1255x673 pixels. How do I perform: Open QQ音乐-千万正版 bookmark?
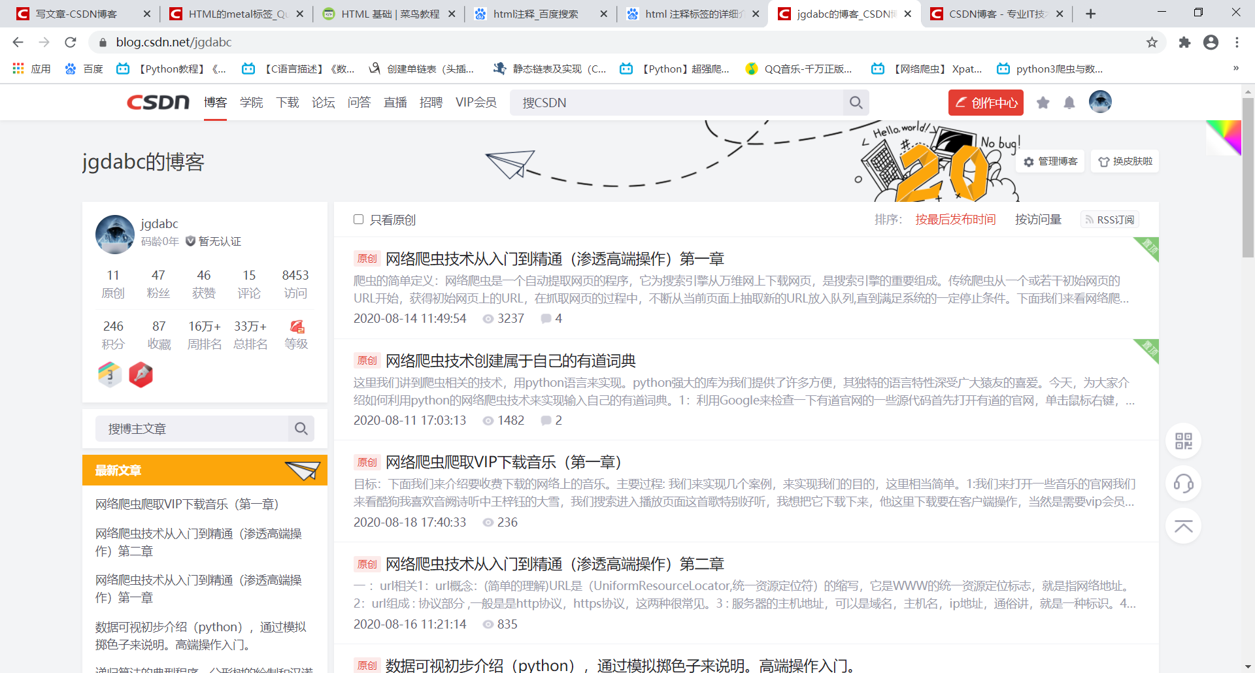tap(799, 69)
